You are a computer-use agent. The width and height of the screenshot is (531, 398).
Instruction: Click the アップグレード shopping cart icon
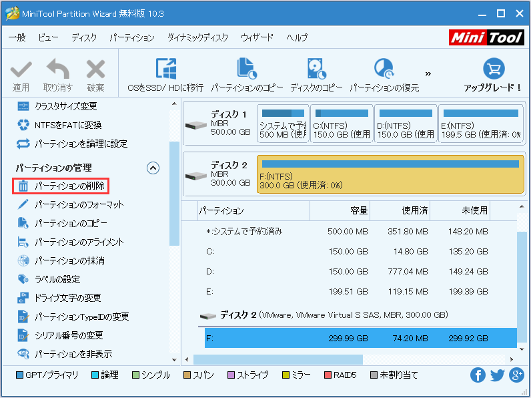tap(493, 69)
